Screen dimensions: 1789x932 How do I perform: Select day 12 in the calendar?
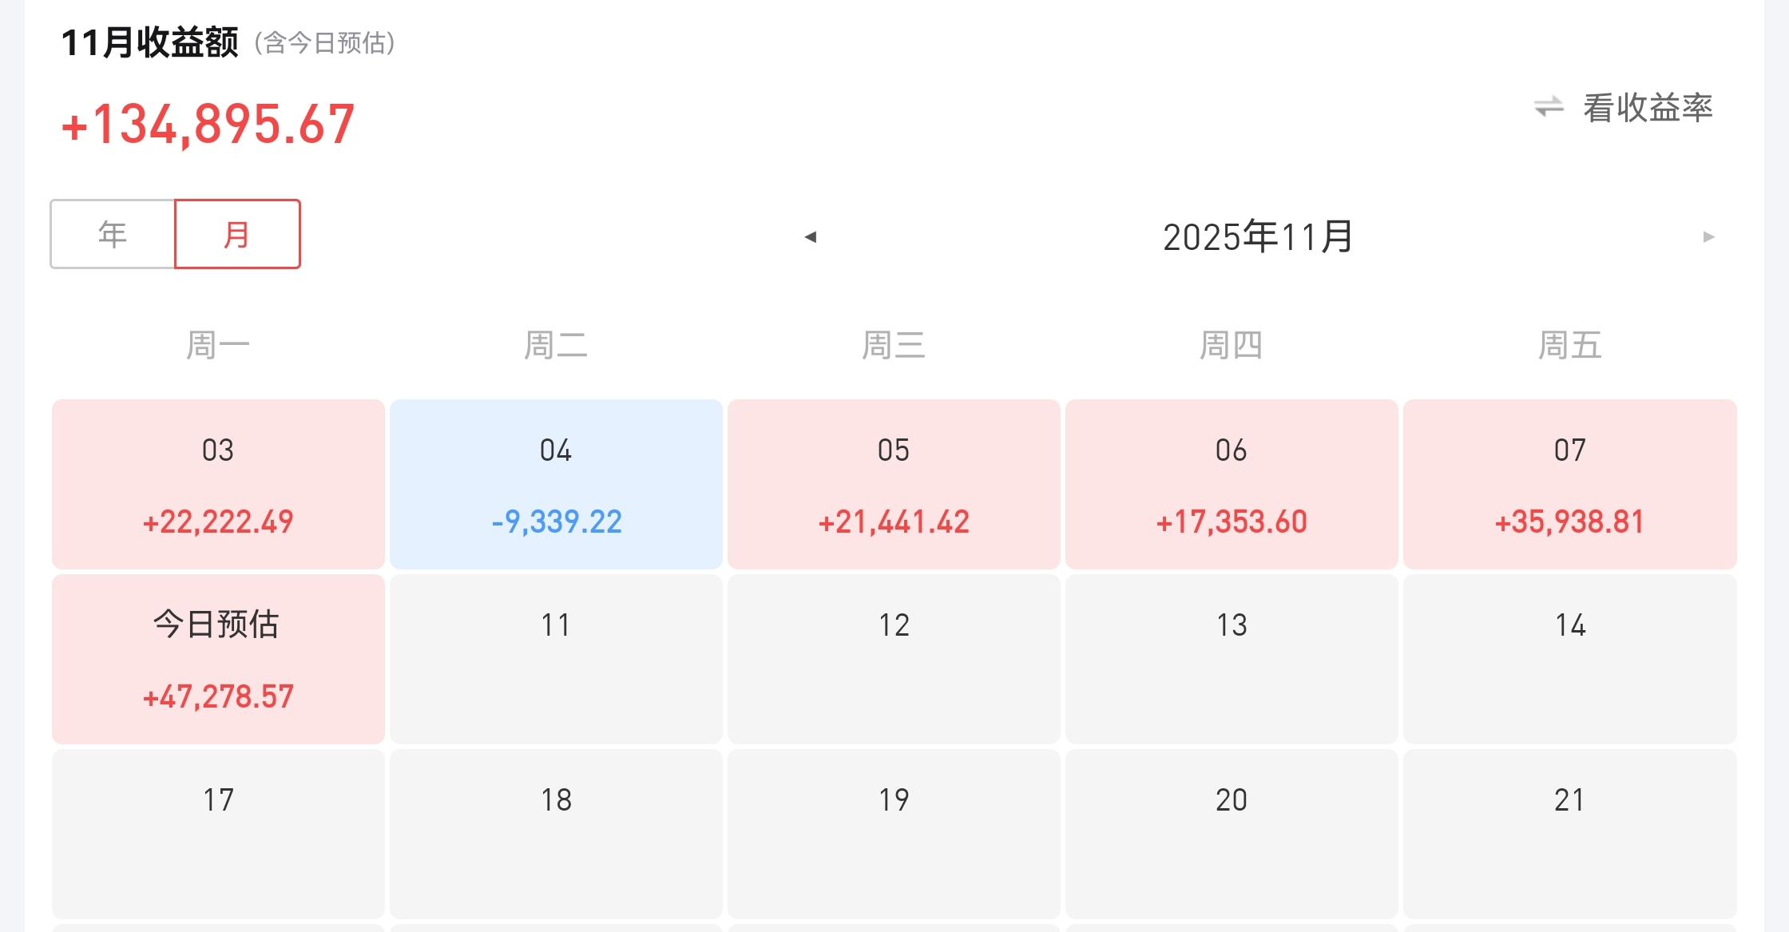click(894, 659)
